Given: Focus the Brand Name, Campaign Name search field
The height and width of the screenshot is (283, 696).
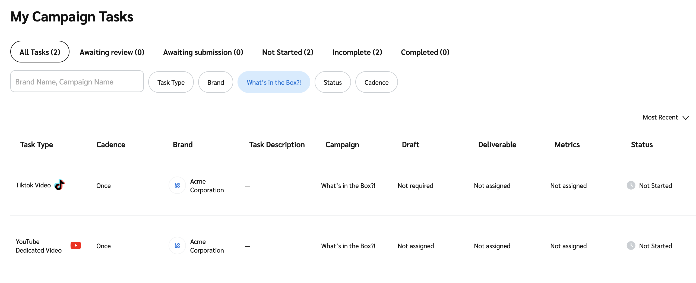Looking at the screenshot, I should pos(77,82).
